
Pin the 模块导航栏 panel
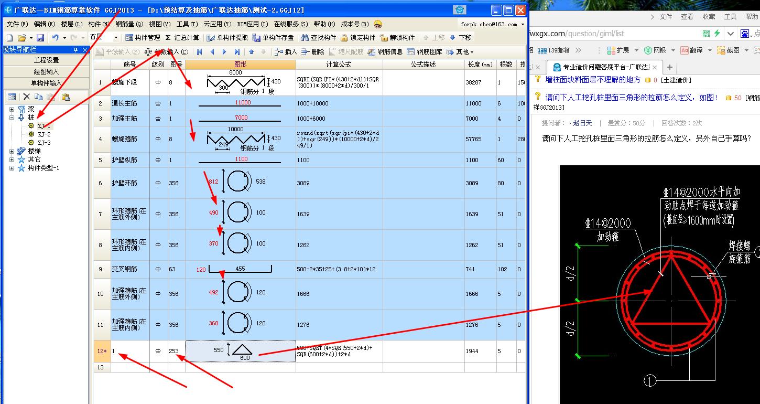point(75,50)
